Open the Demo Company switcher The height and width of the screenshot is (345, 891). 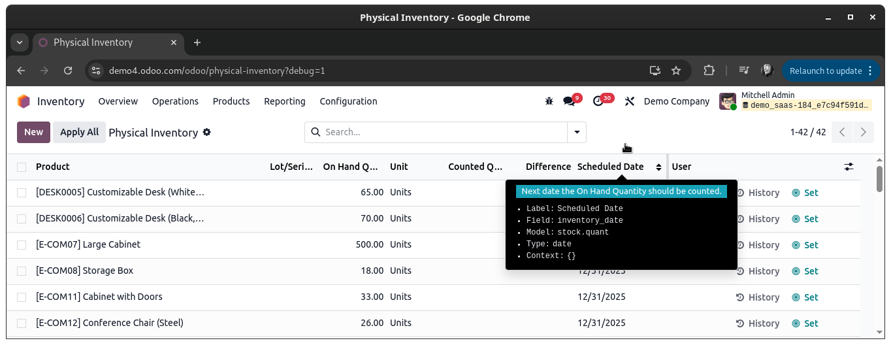point(677,101)
